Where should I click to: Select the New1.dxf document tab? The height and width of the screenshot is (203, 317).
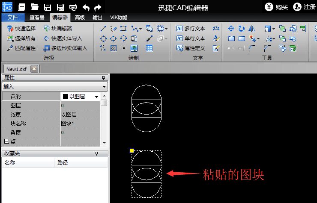(x=17, y=69)
